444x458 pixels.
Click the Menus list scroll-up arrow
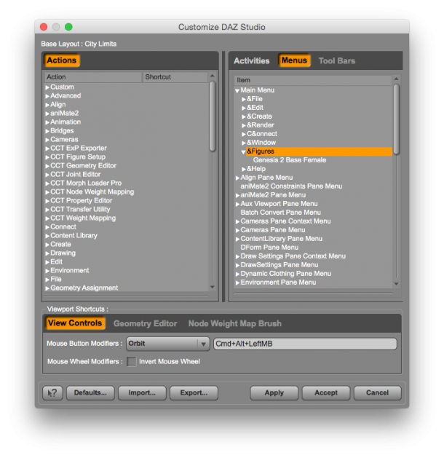[x=396, y=79]
